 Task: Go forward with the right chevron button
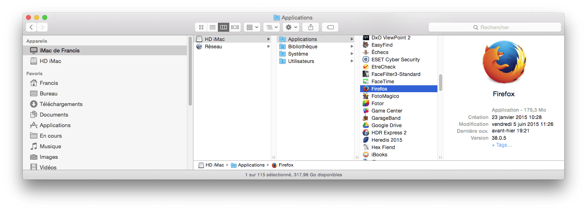pyautogui.click(x=42, y=27)
